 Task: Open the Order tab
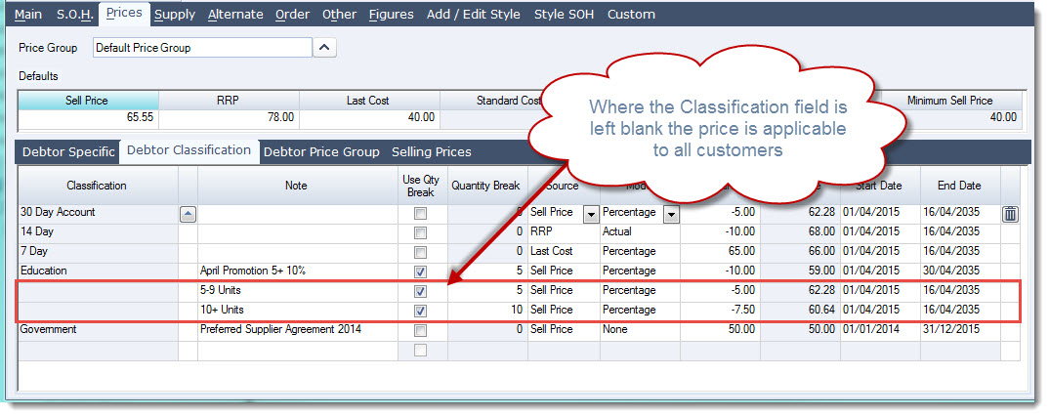pos(292,14)
